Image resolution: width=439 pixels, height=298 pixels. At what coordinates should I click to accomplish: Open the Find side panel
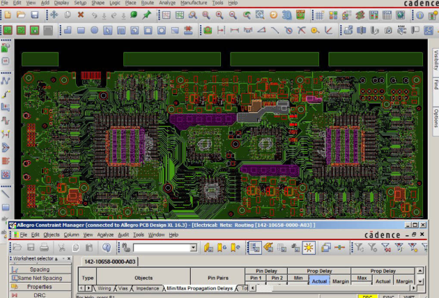pyautogui.click(x=435, y=84)
